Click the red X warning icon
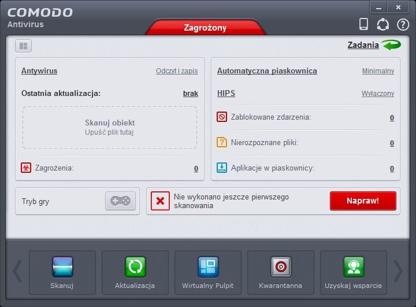Screen dimensions: 416x307 pos(160,201)
